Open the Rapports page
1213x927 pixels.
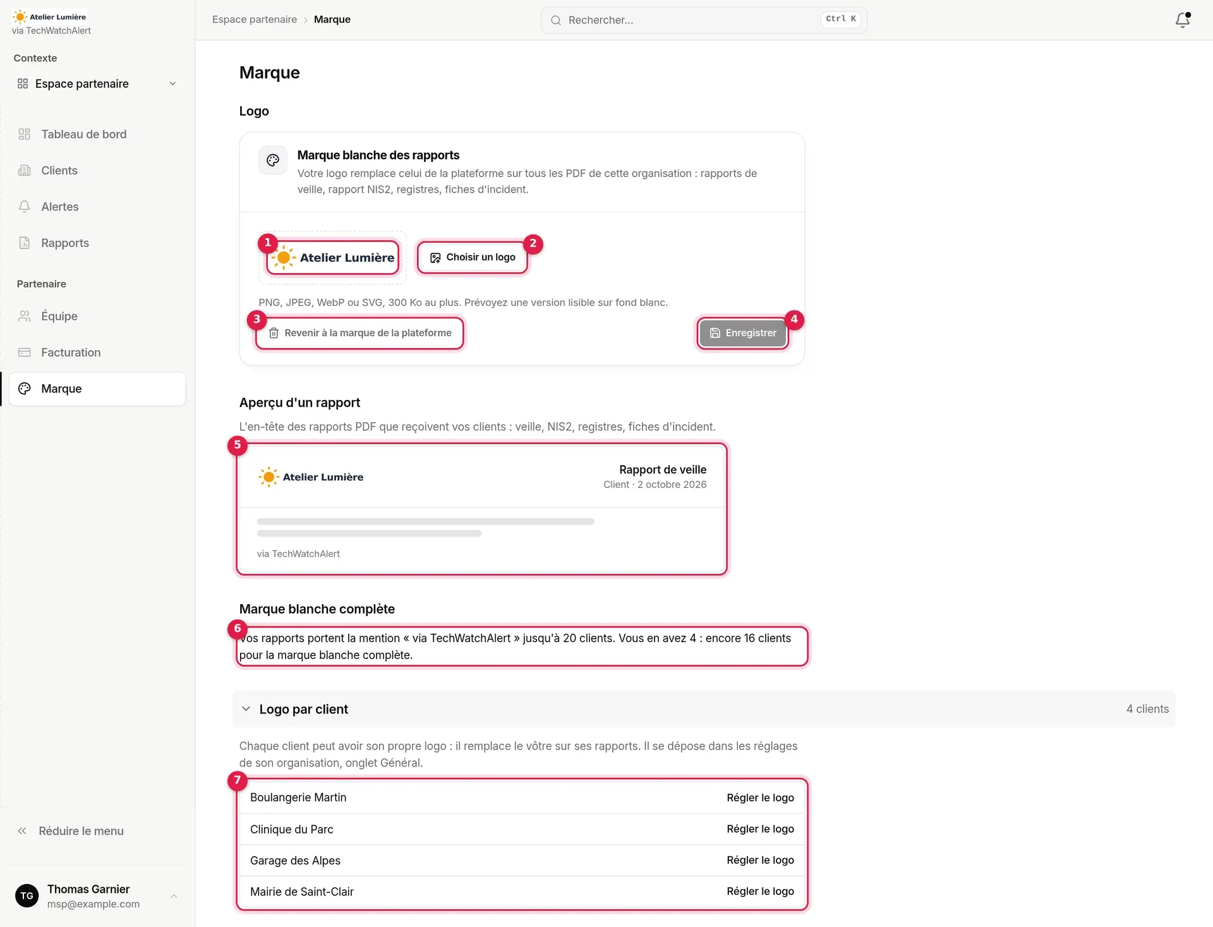(97, 243)
